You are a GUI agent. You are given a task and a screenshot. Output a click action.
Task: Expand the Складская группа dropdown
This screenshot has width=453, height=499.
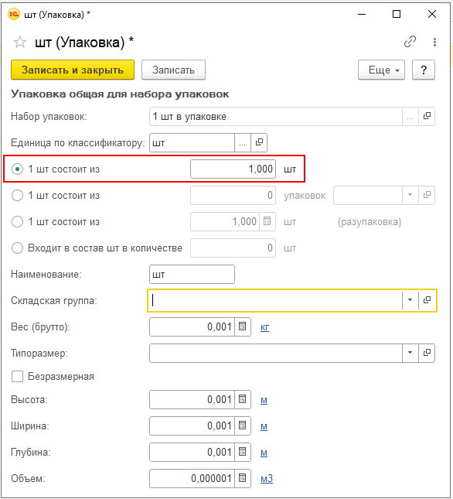pos(410,300)
